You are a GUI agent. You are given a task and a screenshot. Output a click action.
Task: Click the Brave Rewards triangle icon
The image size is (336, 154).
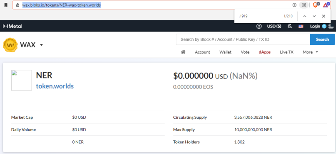point(326,5)
